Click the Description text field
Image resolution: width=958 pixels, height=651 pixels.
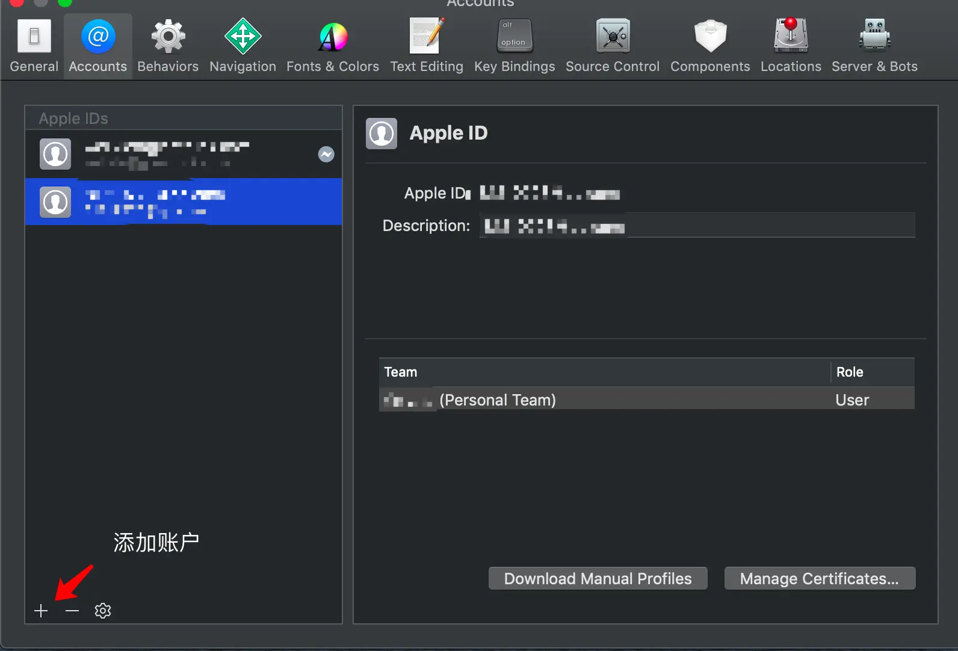click(697, 226)
